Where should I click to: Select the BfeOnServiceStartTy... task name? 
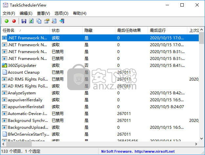tap(28, 134)
